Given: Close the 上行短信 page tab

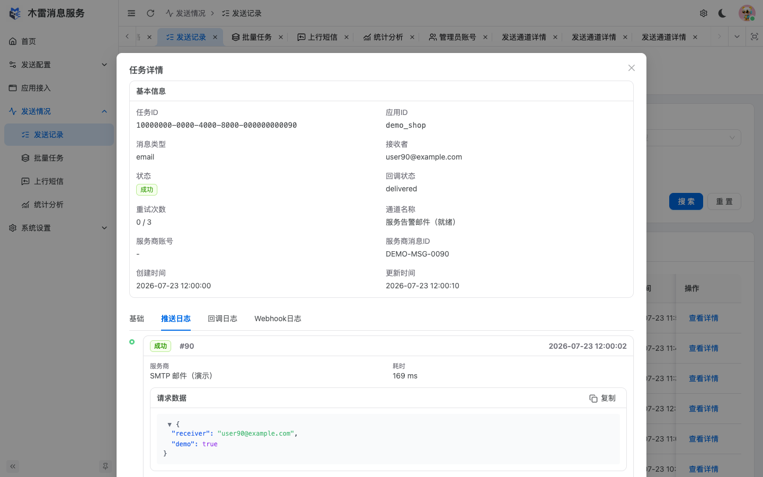Looking at the screenshot, I should [347, 37].
